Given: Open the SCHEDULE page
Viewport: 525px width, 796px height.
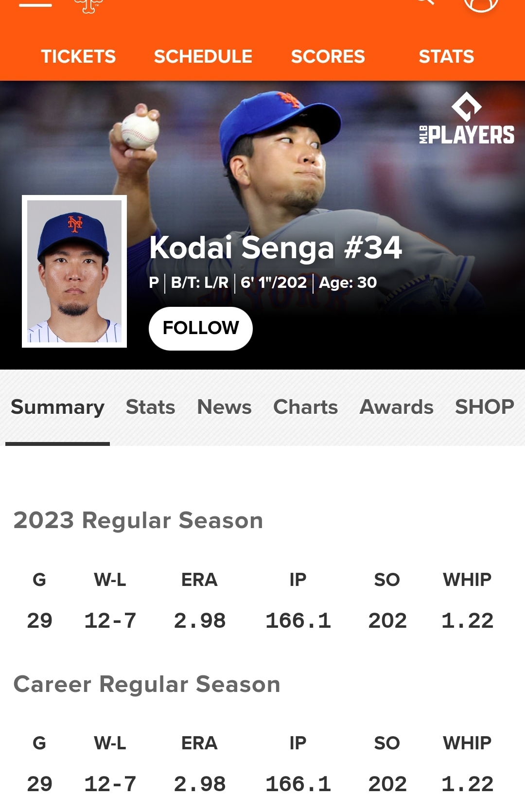Looking at the screenshot, I should (x=203, y=56).
